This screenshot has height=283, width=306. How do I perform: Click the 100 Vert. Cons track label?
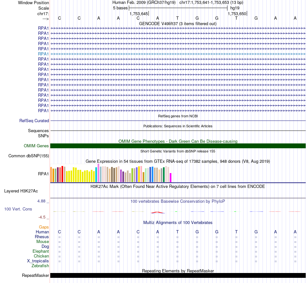18,209
